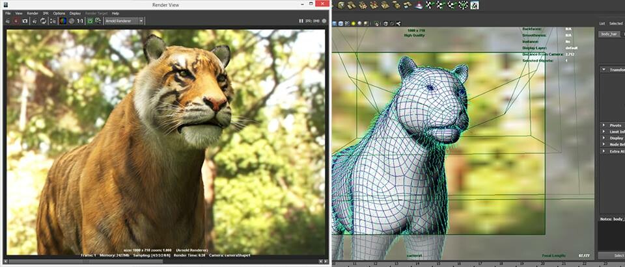
Task: Toggle the cube isolate select viewport icon
Action: 386,23
